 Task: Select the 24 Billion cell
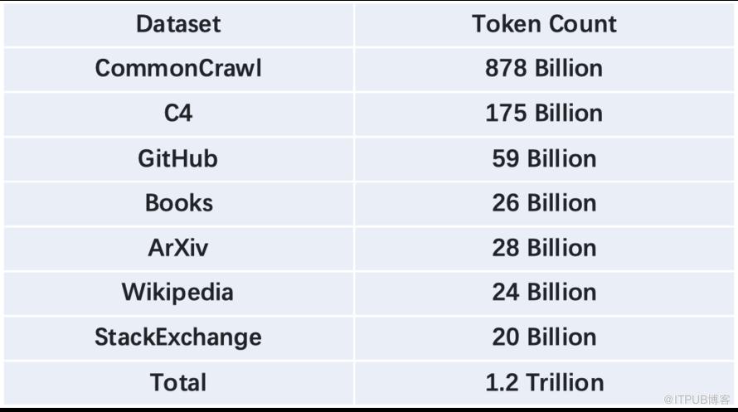tap(544, 293)
